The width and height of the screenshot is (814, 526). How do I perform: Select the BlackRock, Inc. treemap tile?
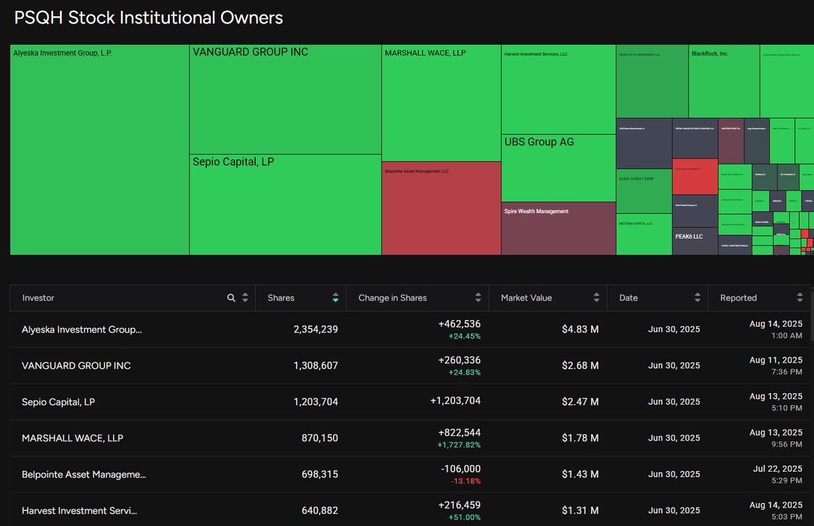coord(724,81)
